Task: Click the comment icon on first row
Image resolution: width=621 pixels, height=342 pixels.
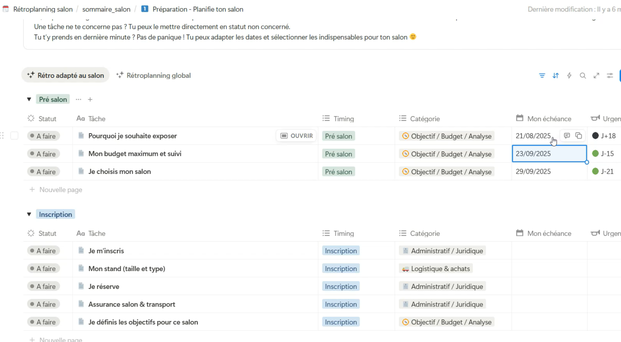Action: point(567,136)
